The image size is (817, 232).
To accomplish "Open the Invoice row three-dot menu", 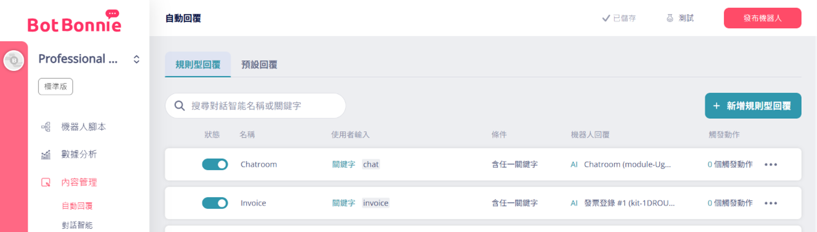I will click(x=771, y=203).
